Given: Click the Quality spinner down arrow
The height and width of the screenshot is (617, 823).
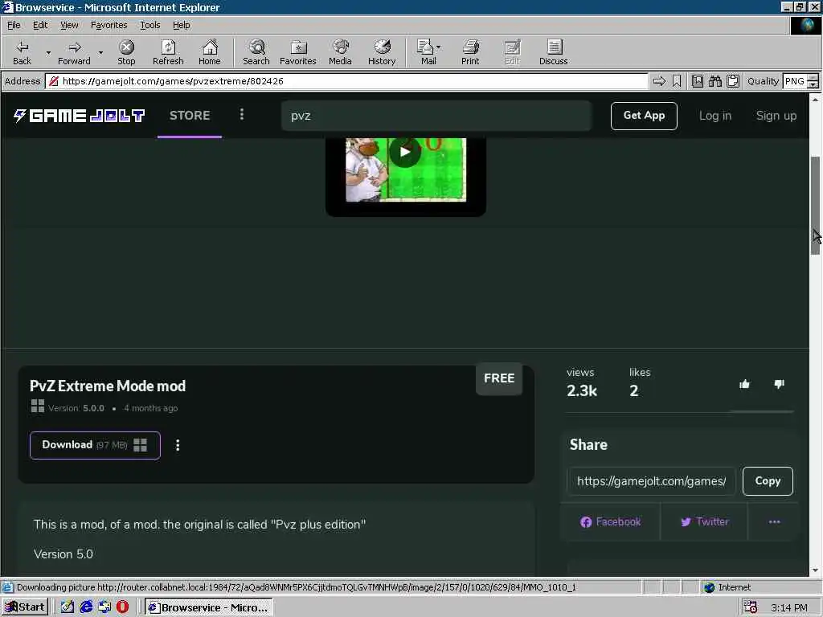Looking at the screenshot, I should [x=813, y=85].
